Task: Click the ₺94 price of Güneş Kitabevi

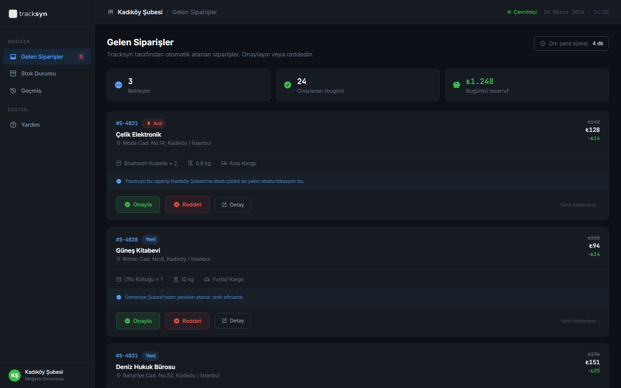Action: [x=594, y=246]
